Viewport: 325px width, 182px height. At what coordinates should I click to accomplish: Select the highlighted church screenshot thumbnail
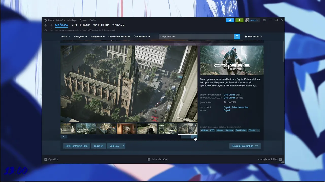(x=187, y=129)
